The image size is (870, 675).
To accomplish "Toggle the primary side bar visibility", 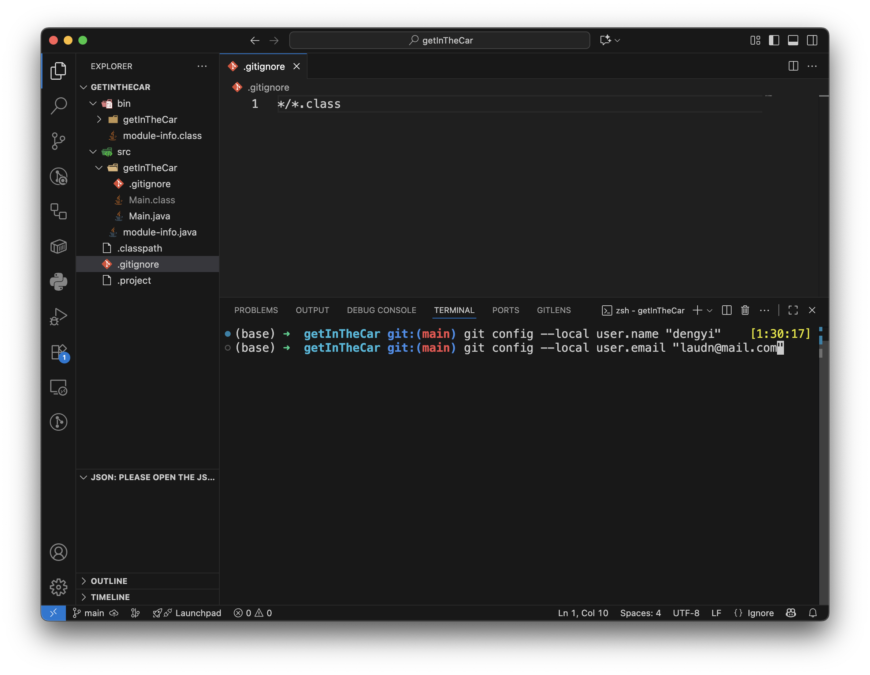I will 774,40.
